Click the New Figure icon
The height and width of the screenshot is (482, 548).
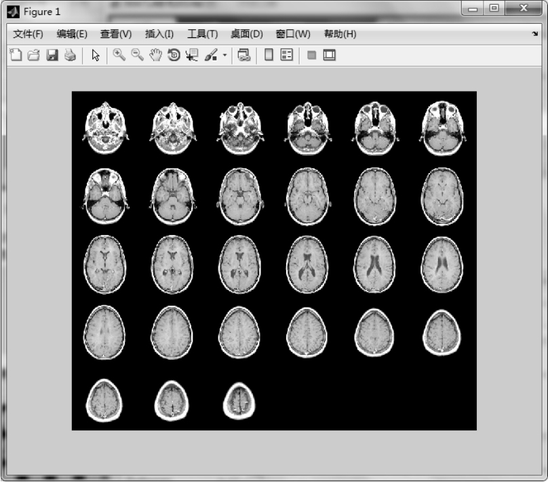[16, 55]
